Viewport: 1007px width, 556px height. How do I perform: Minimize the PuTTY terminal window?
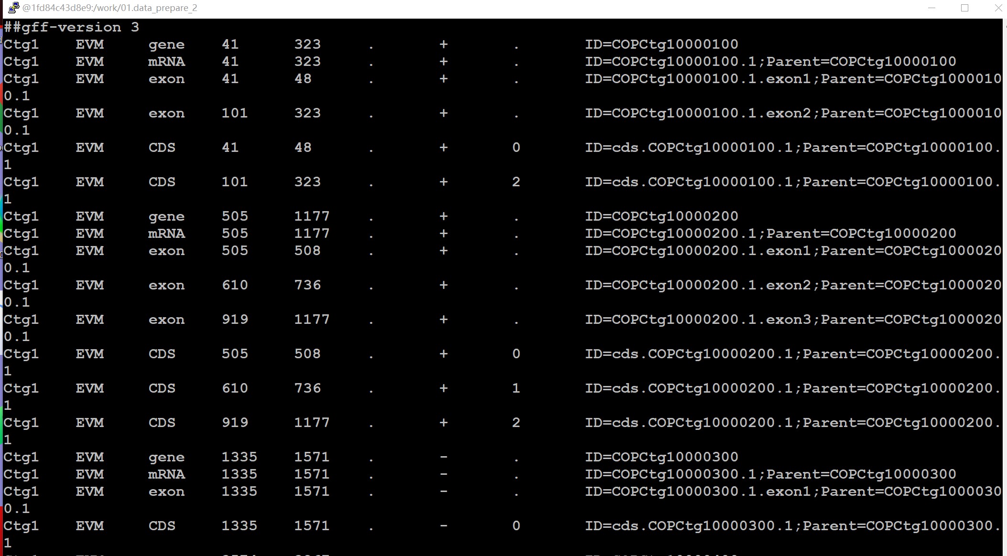pyautogui.click(x=931, y=8)
